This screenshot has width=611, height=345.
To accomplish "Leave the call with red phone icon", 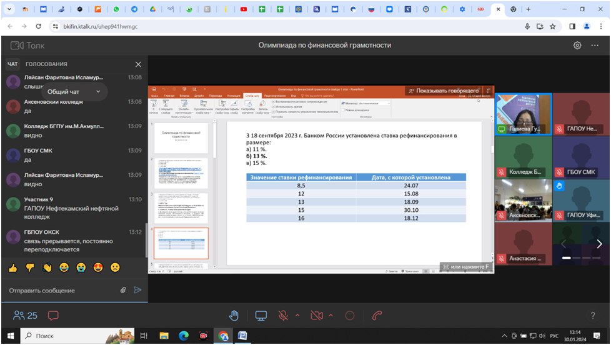I will 377,316.
